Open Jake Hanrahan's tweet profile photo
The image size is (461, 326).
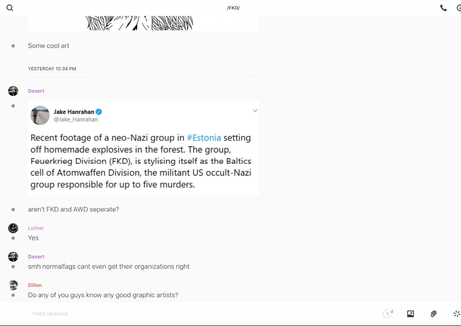40,115
